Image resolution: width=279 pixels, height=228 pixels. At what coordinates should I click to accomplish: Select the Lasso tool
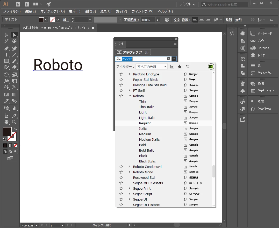[14, 41]
